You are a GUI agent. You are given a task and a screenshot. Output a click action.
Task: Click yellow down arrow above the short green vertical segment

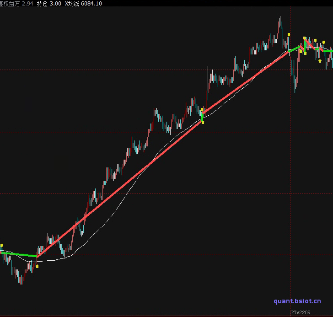[202, 110]
